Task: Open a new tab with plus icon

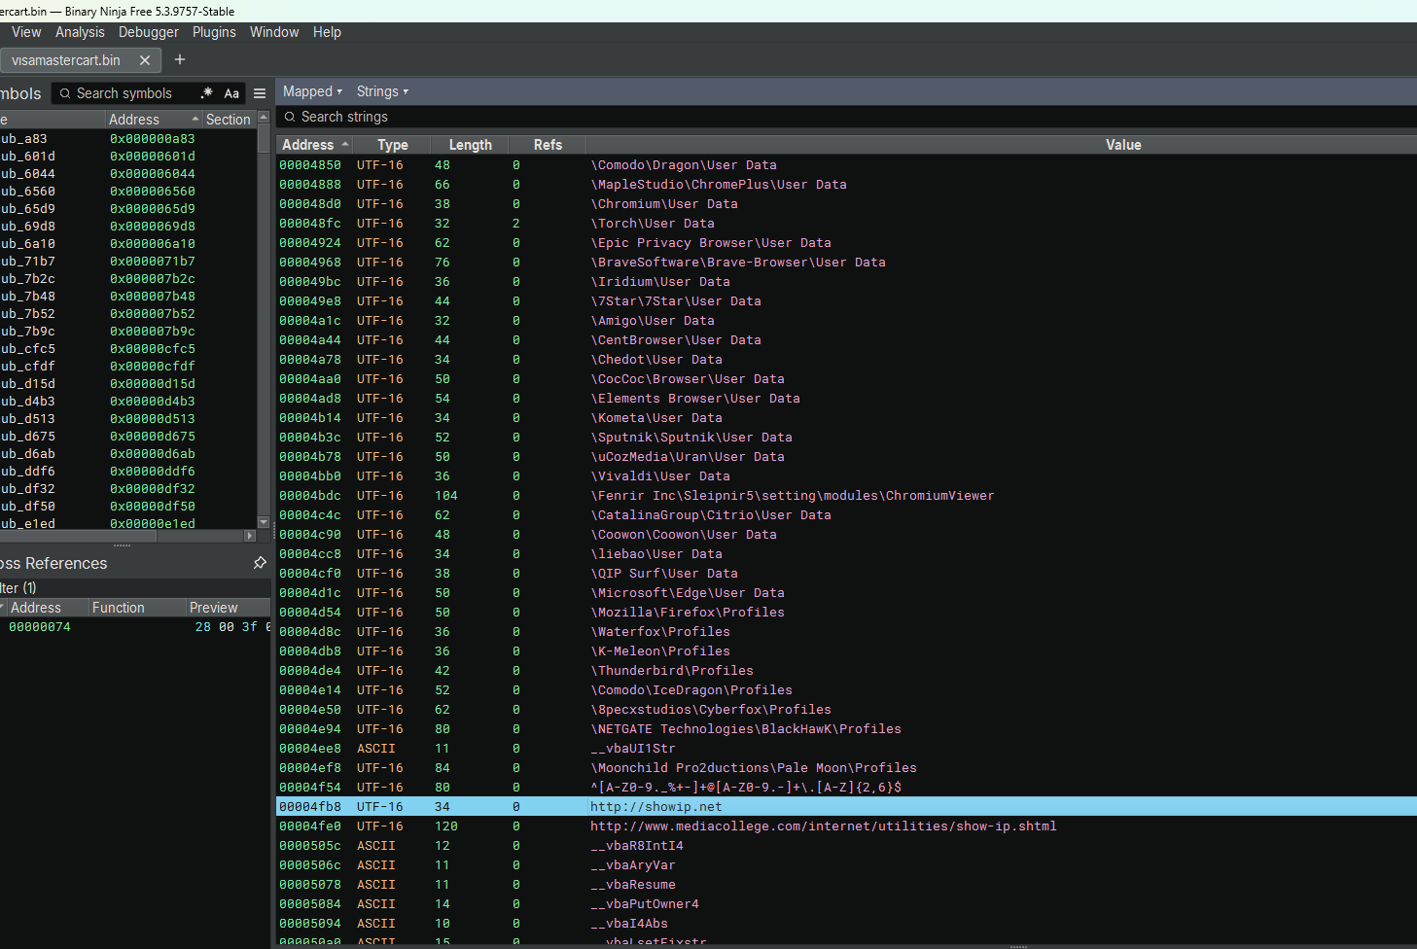Action: coord(180,59)
